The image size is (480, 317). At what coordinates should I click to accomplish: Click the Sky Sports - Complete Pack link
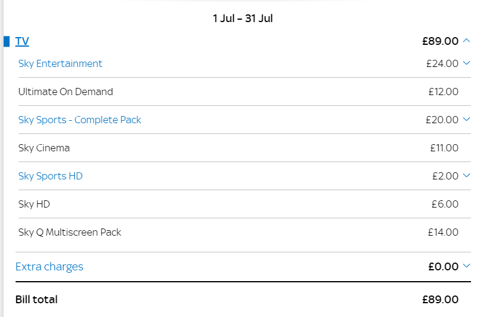[x=80, y=120]
